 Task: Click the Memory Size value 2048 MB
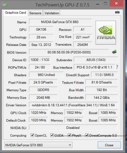point(43,98)
